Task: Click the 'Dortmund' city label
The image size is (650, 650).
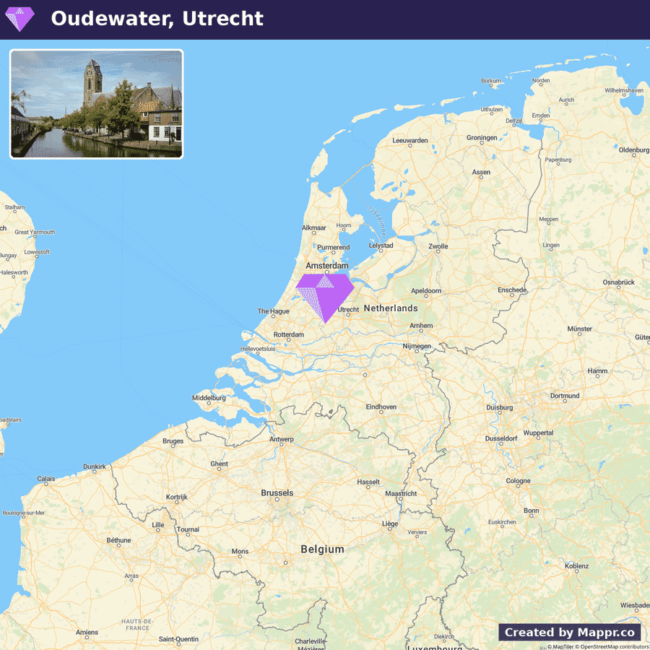Action: tap(565, 396)
